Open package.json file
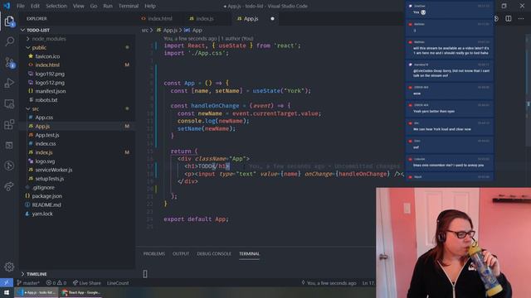Screen dimensions: 531x298 (77, 196)
